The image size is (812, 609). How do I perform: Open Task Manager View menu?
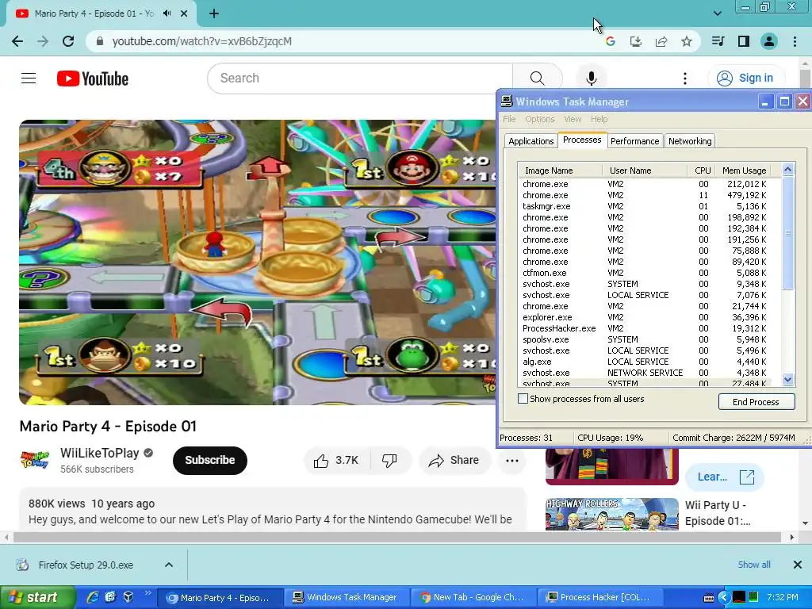[x=573, y=119]
